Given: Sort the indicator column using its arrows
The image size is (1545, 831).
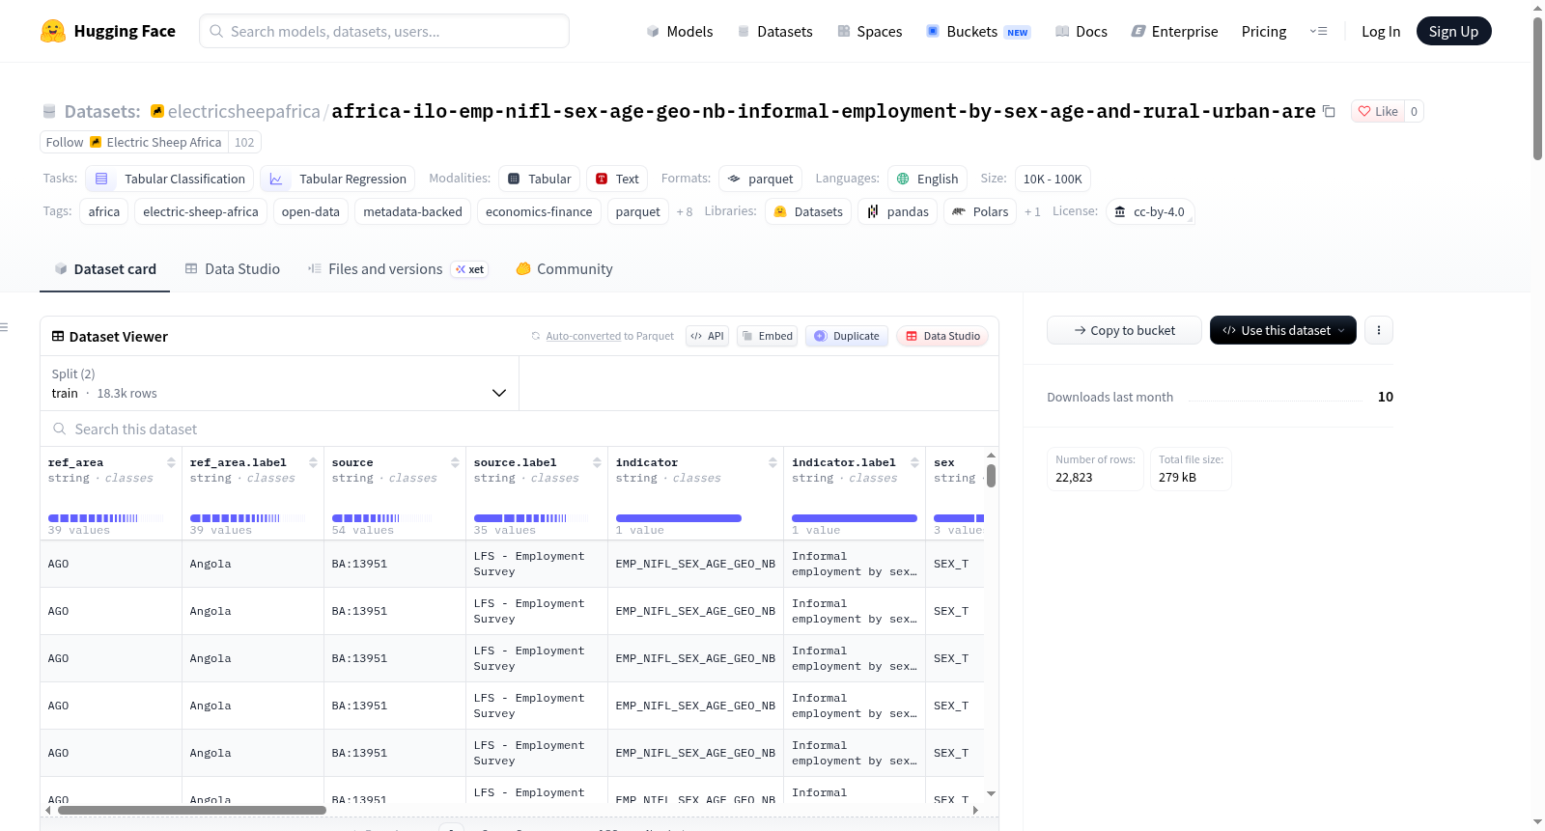Looking at the screenshot, I should coord(772,462).
